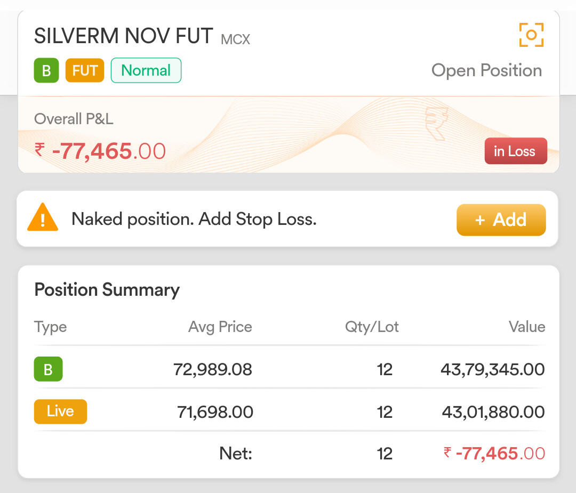The height and width of the screenshot is (493, 576).
Task: Click the 'Naked position. Add Stop Loss.' message
Action: 194,219
